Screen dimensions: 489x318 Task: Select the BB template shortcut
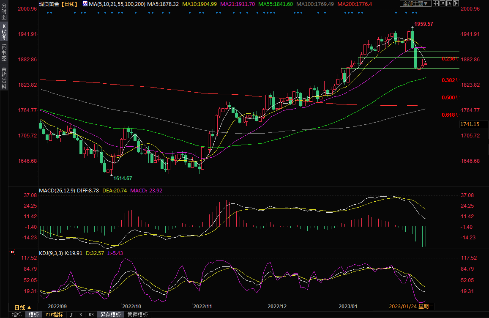pos(91,315)
